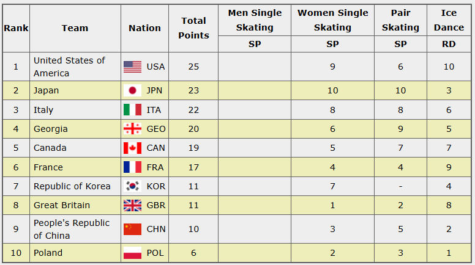Click the Women Single Skating header
Viewport: 475px width, 265px height.
(x=332, y=20)
